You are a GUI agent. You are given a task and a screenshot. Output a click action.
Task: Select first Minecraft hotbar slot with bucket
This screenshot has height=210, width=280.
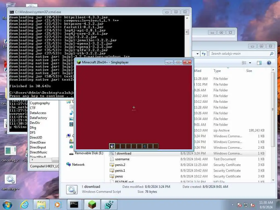(112, 146)
